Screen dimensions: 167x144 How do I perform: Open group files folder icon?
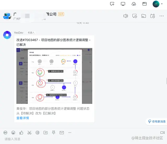point(144,16)
